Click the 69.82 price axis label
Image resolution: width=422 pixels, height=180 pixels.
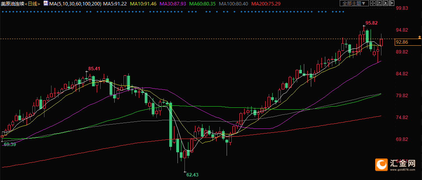point(402,139)
